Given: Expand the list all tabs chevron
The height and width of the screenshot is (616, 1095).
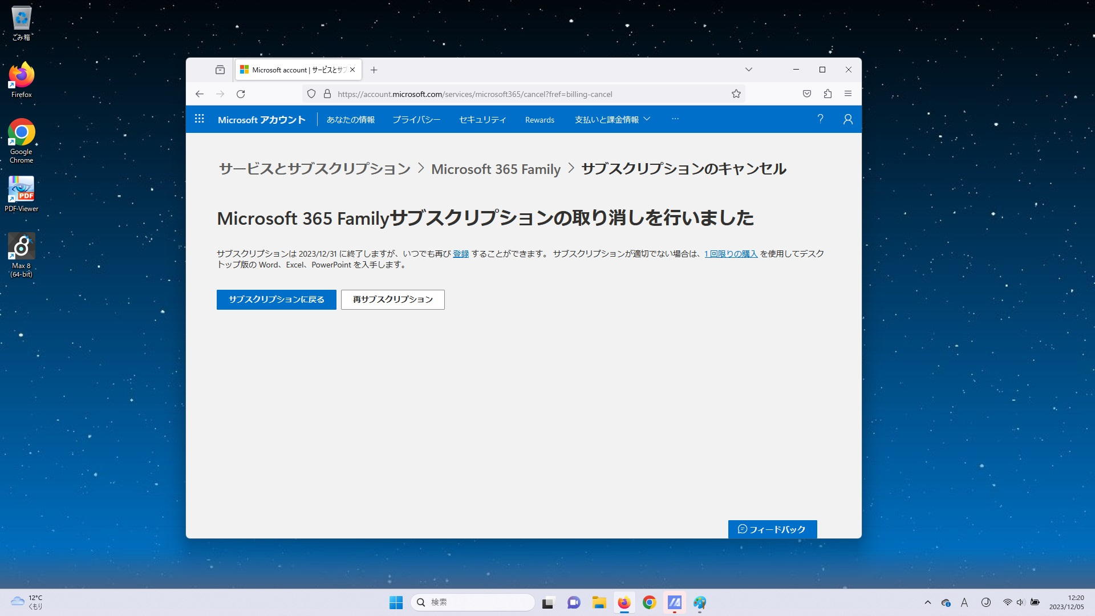Looking at the screenshot, I should [748, 70].
